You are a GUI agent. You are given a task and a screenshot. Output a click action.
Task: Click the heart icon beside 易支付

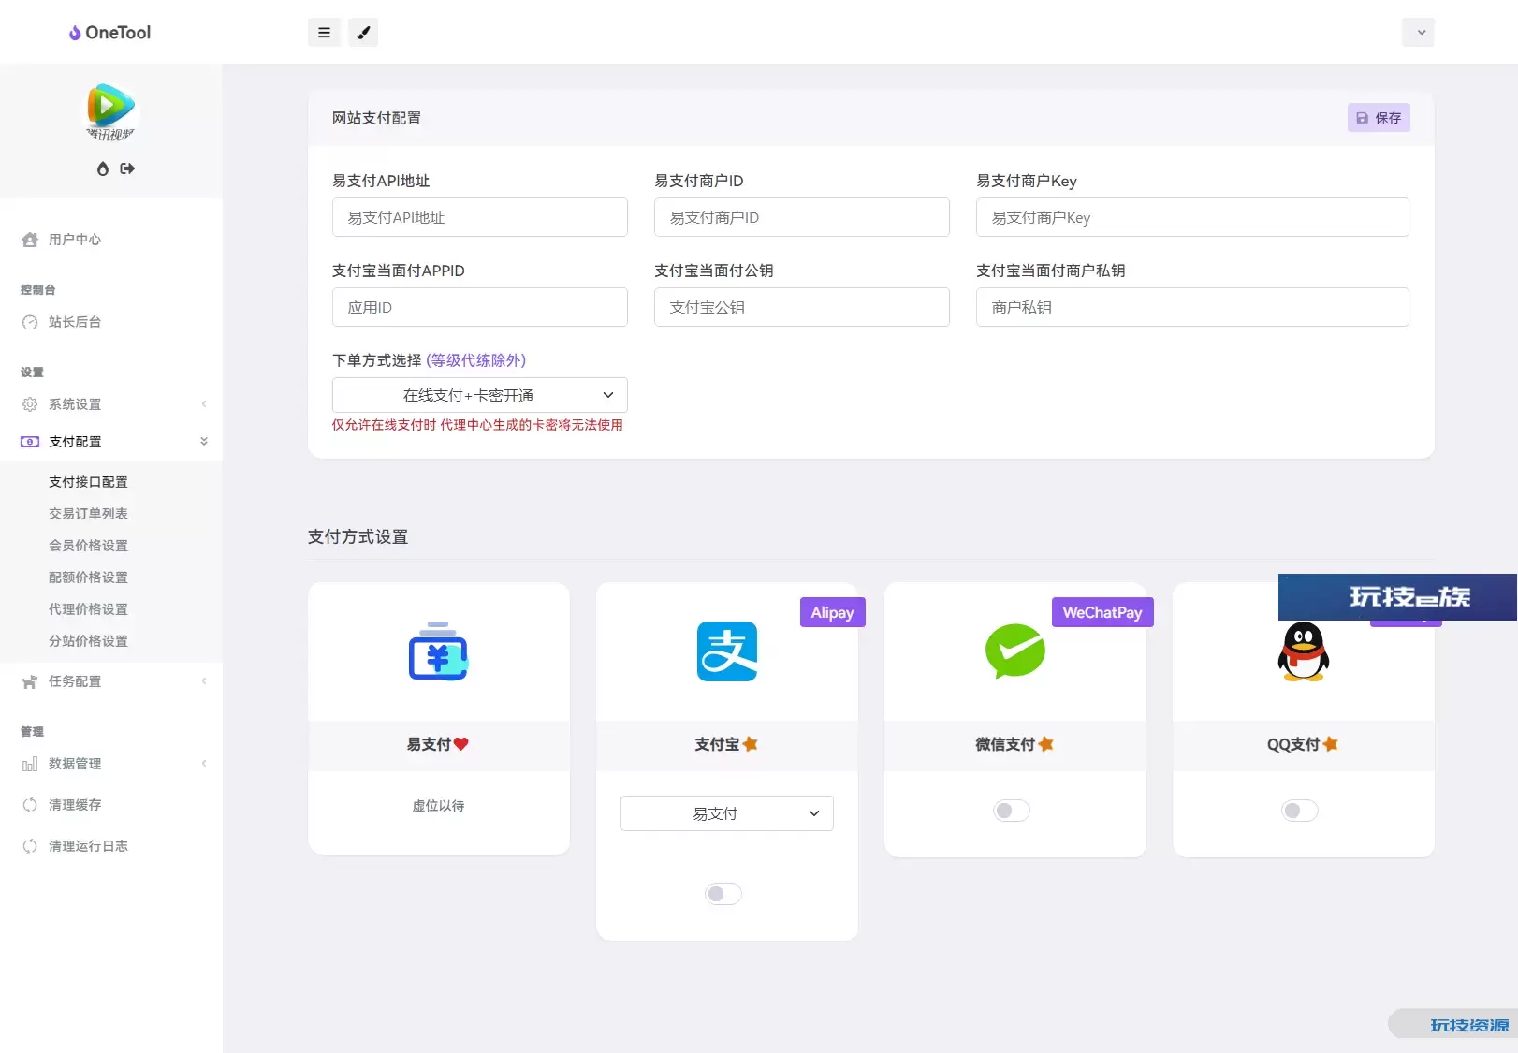[x=461, y=744]
